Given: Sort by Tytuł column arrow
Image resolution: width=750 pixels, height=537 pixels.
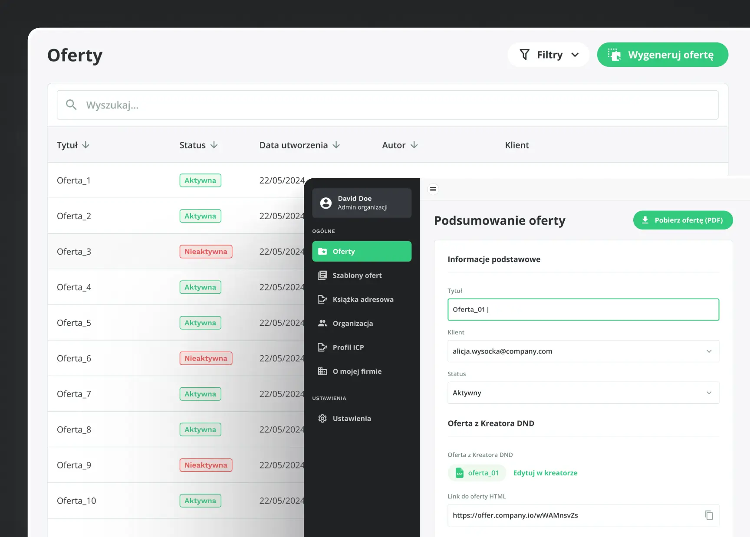Looking at the screenshot, I should tap(86, 145).
